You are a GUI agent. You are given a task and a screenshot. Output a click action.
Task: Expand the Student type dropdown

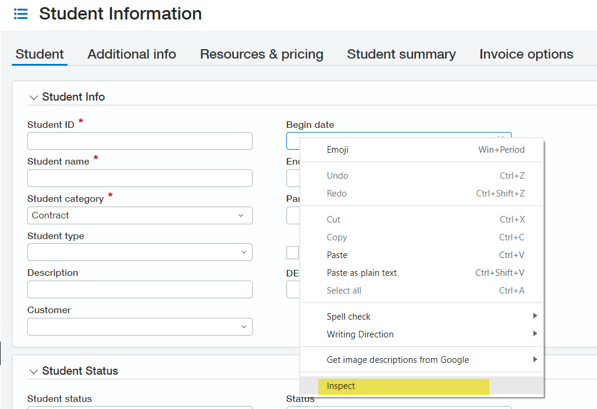(140, 252)
